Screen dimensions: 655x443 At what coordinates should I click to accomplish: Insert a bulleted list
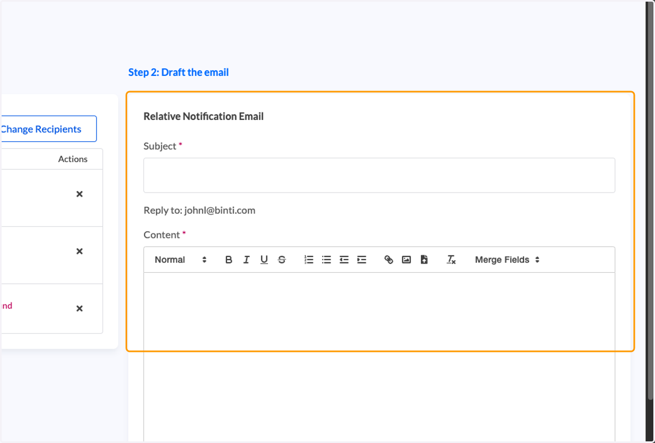coord(326,260)
